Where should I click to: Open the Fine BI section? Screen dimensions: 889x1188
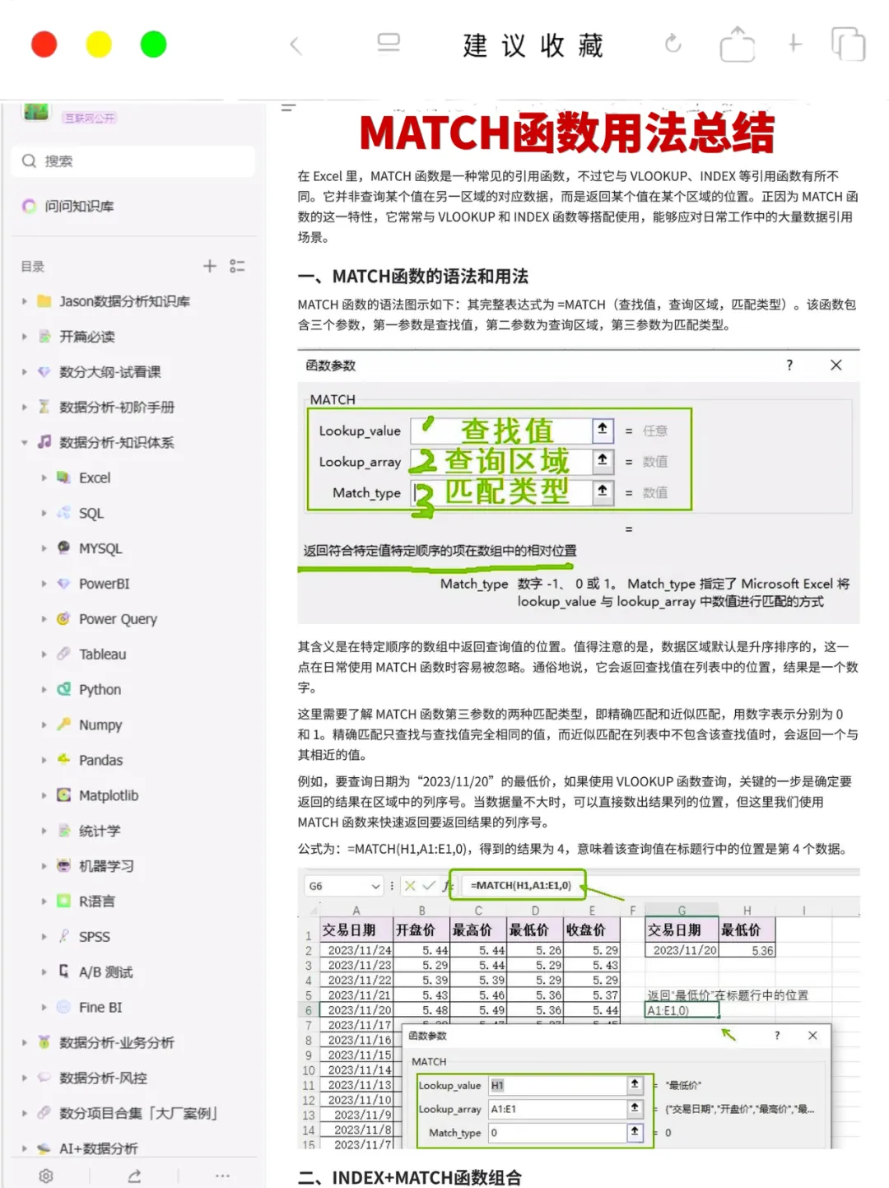pos(100,1008)
